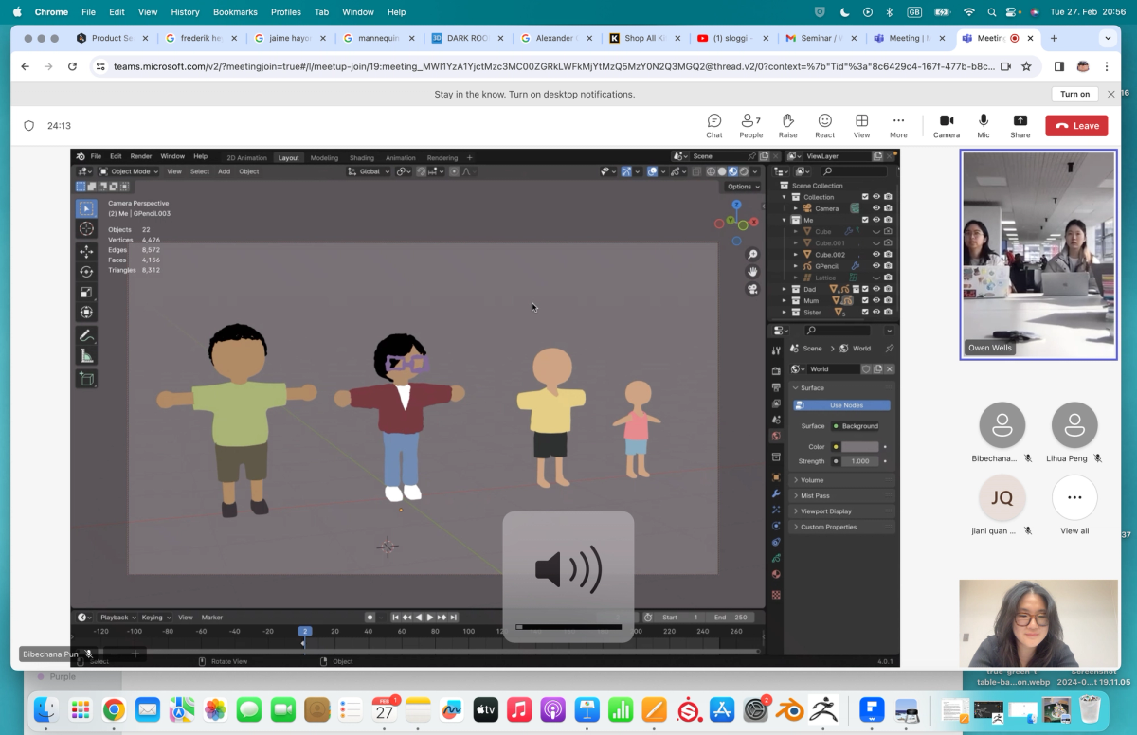This screenshot has height=735, width=1137.
Task: Activate the Transform tool in Blender toolbar
Action: [x=86, y=312]
